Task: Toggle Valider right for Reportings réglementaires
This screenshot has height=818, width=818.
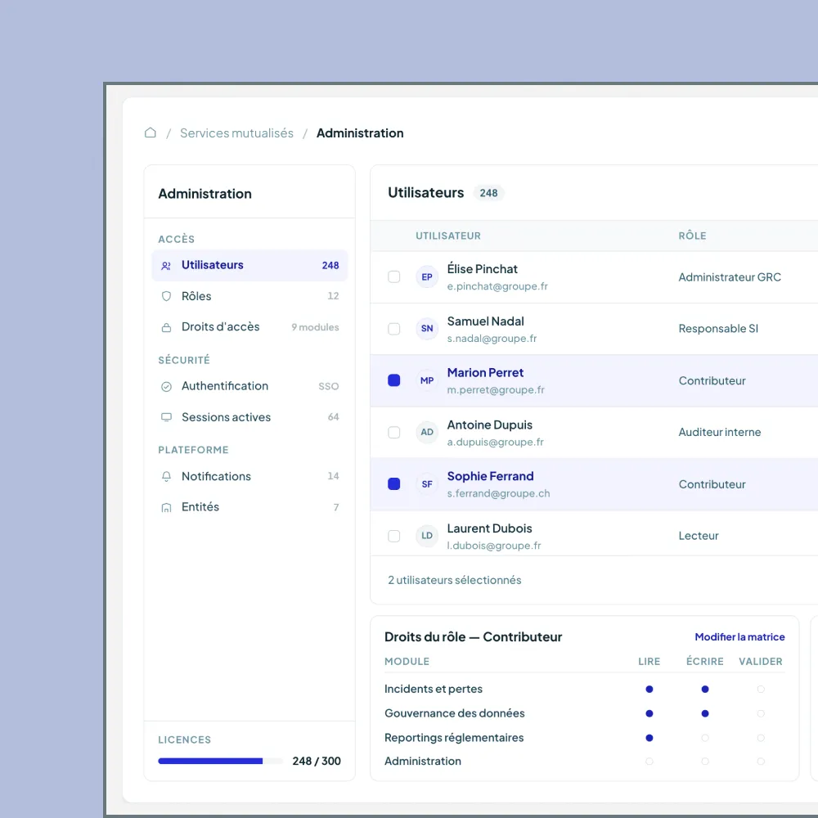Action: [x=761, y=738]
